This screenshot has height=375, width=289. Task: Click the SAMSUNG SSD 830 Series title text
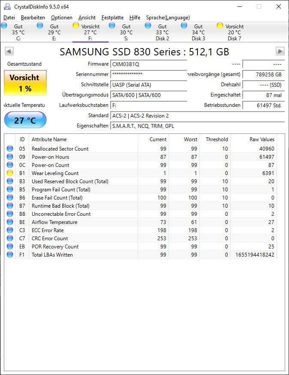click(x=144, y=51)
